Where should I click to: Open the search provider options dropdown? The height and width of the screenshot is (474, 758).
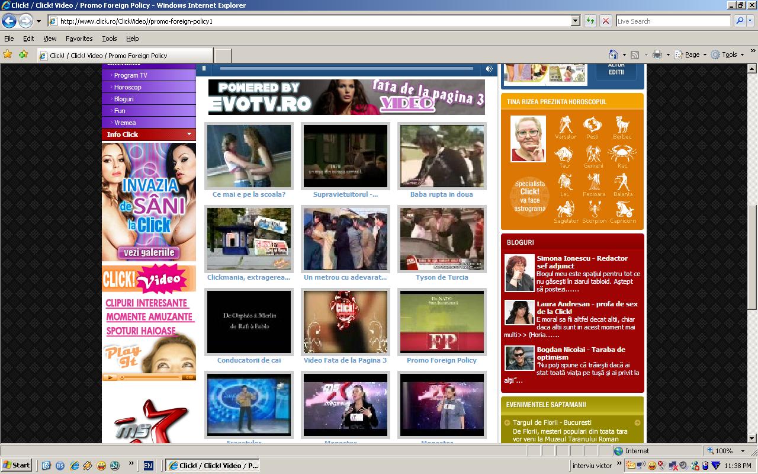coord(750,21)
